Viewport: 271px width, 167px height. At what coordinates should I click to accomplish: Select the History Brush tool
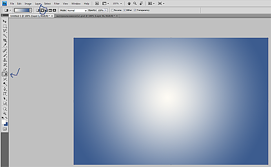[x=5, y=65]
